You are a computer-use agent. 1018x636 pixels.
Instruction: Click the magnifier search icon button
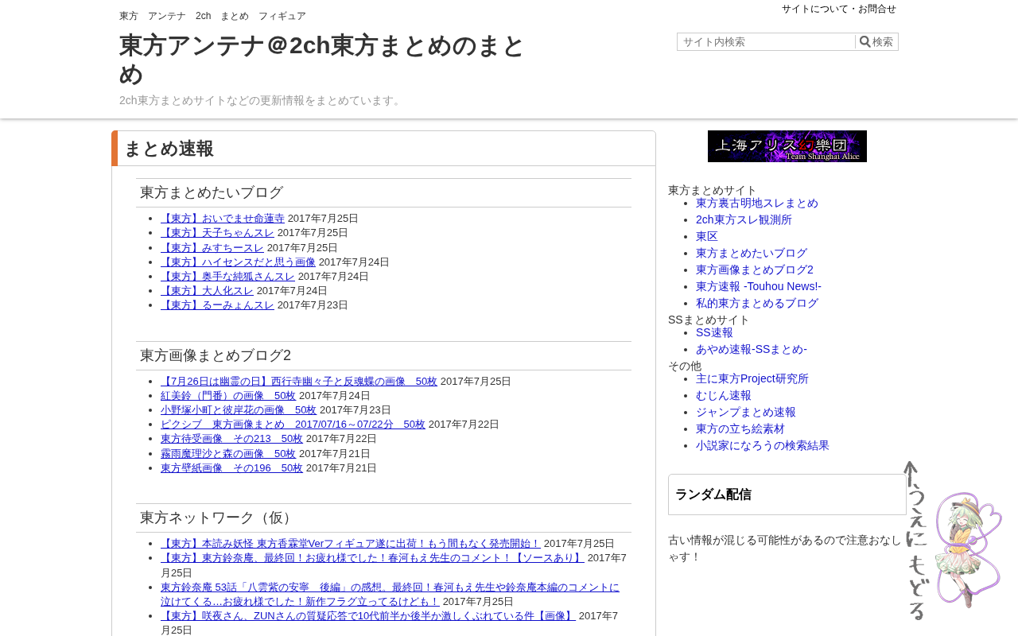point(876,42)
